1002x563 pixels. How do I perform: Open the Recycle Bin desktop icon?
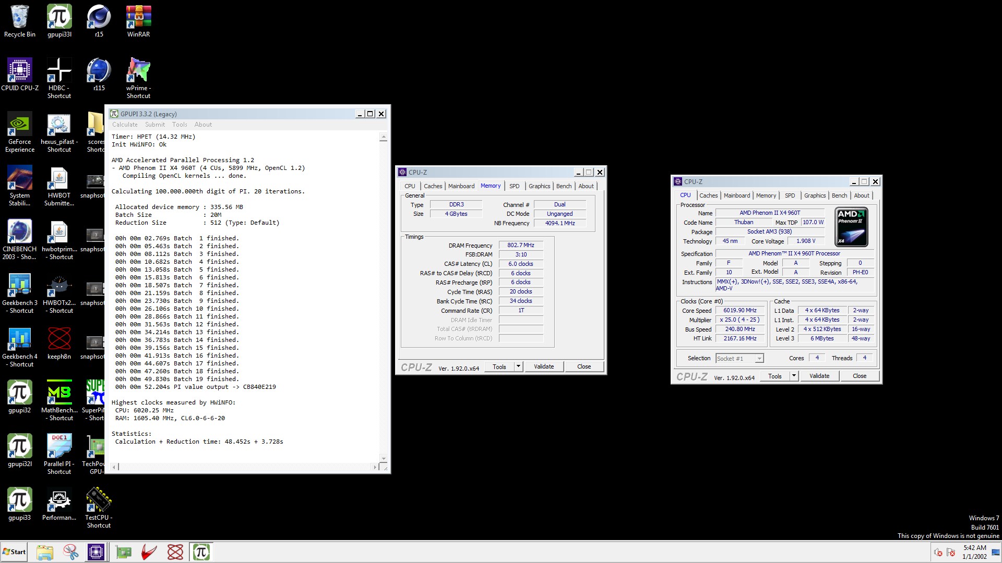(20, 21)
